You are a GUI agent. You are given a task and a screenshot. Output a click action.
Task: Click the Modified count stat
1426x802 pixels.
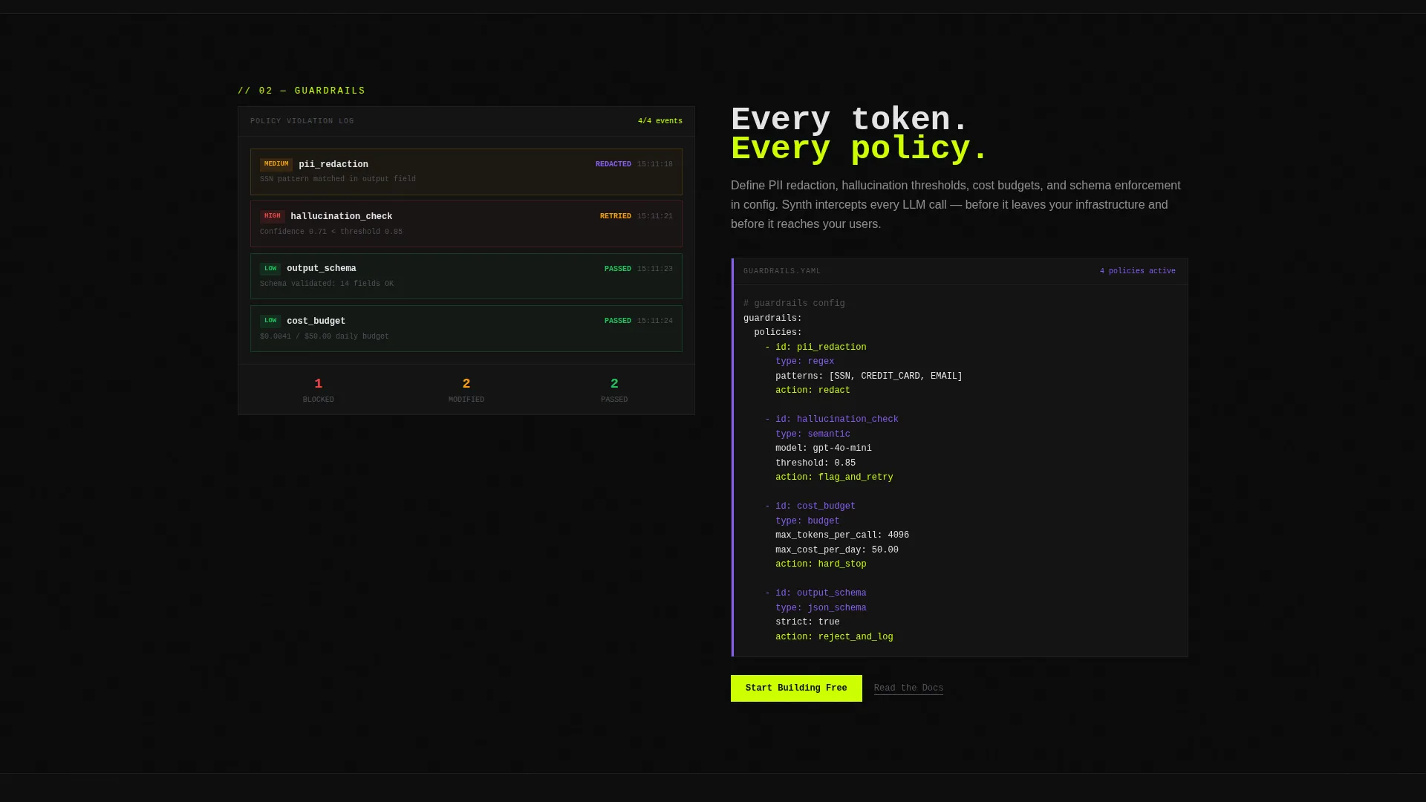466,390
